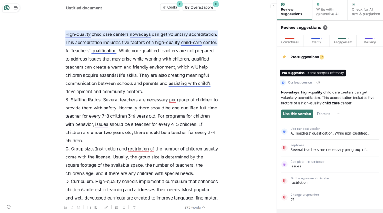Collapse the suggestions panel with the arrow
Screen dimensions: 383x213
[x=273, y=6]
